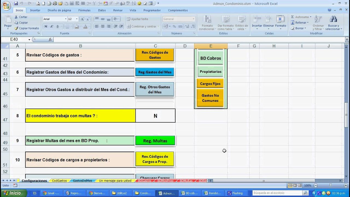Open the font size dropdown showing 12
350x197 pixels.
pos(77,19)
